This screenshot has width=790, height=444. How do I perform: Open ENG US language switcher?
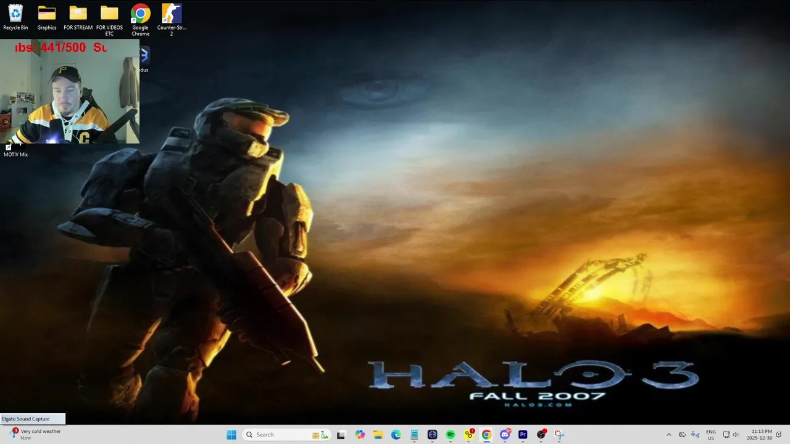click(x=711, y=435)
